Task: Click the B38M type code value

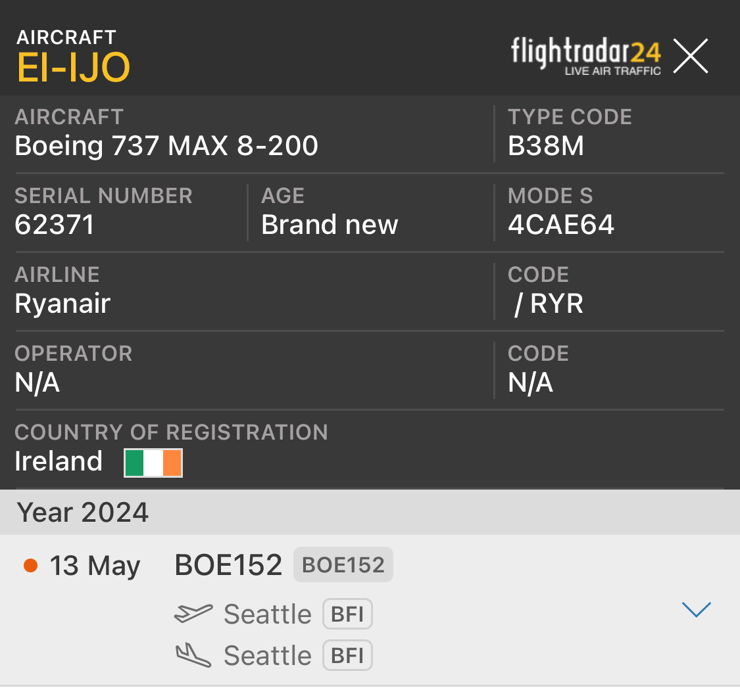Action: (x=546, y=146)
